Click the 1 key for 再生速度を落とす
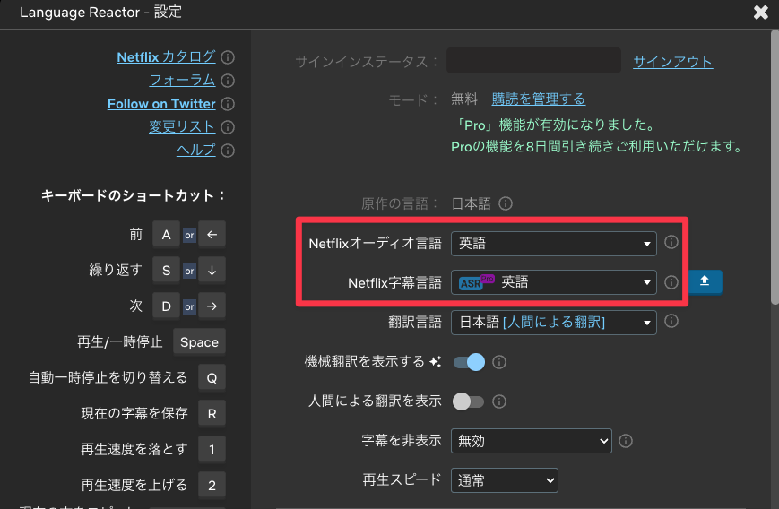 (212, 450)
